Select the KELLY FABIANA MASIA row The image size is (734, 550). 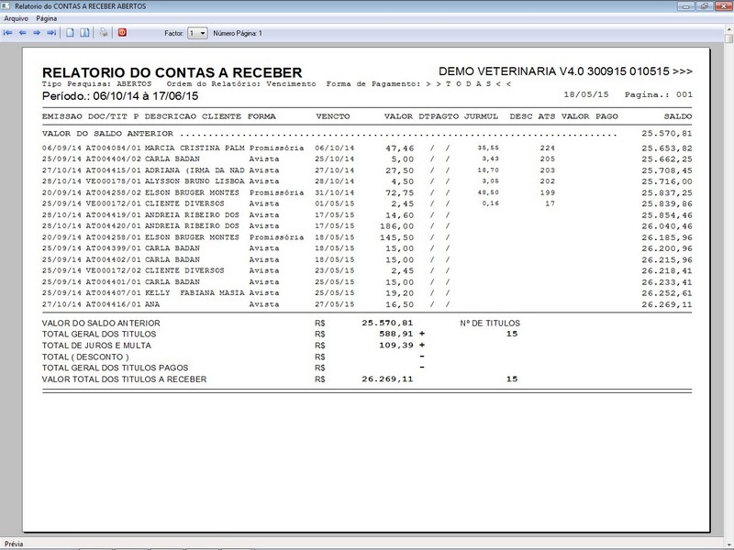[x=366, y=292]
